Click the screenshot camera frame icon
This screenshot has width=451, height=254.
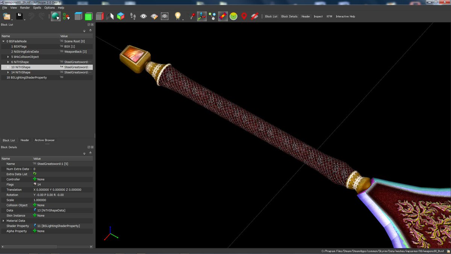[165, 16]
